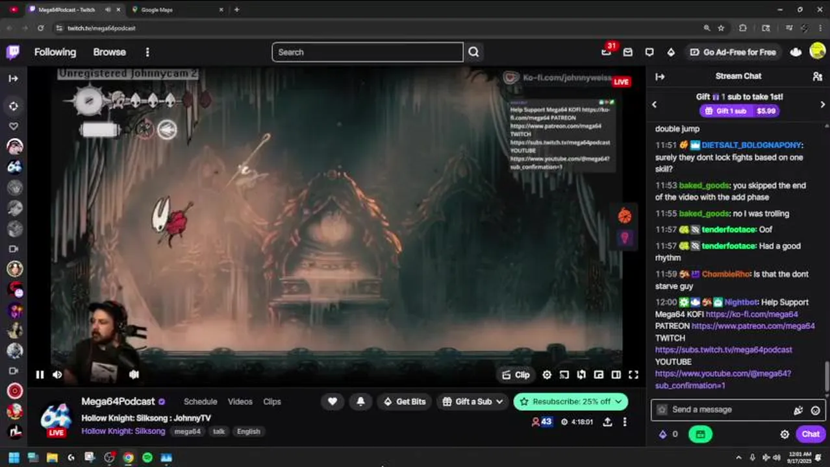Image resolution: width=830 pixels, height=467 pixels.
Task: Open the Whispers envelope icon
Action: click(628, 52)
